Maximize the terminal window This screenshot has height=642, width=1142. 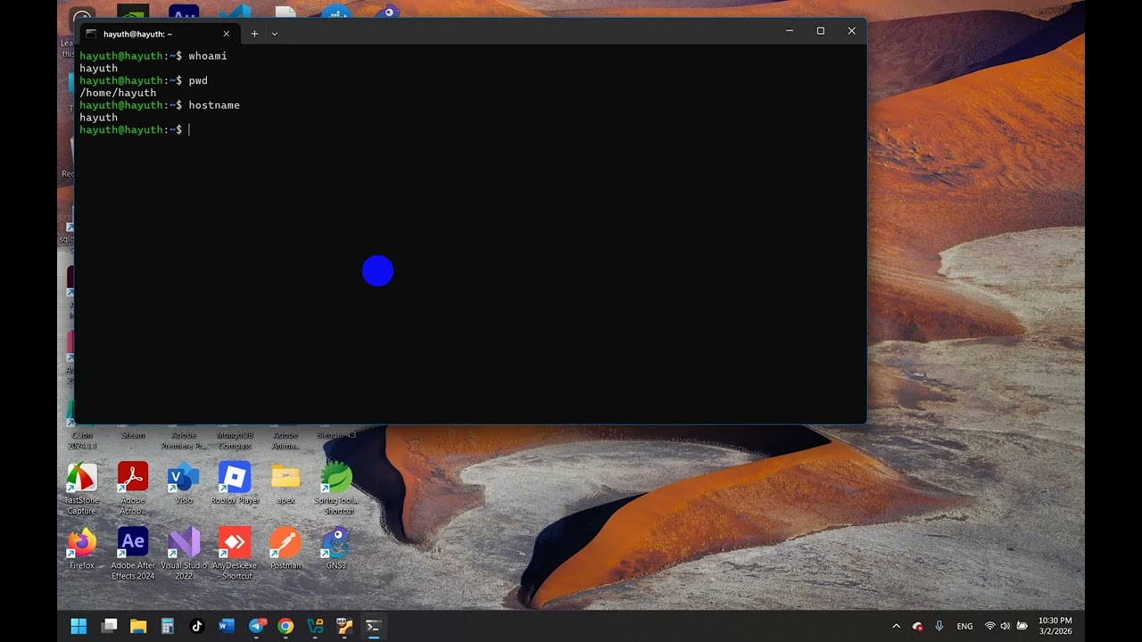tap(821, 31)
